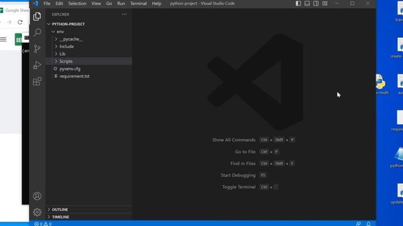Open the Selection menu
Image resolution: width=403 pixels, height=226 pixels.
point(77,3)
